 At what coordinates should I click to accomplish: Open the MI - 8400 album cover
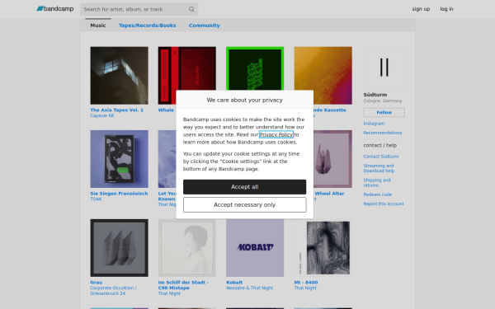click(323, 248)
